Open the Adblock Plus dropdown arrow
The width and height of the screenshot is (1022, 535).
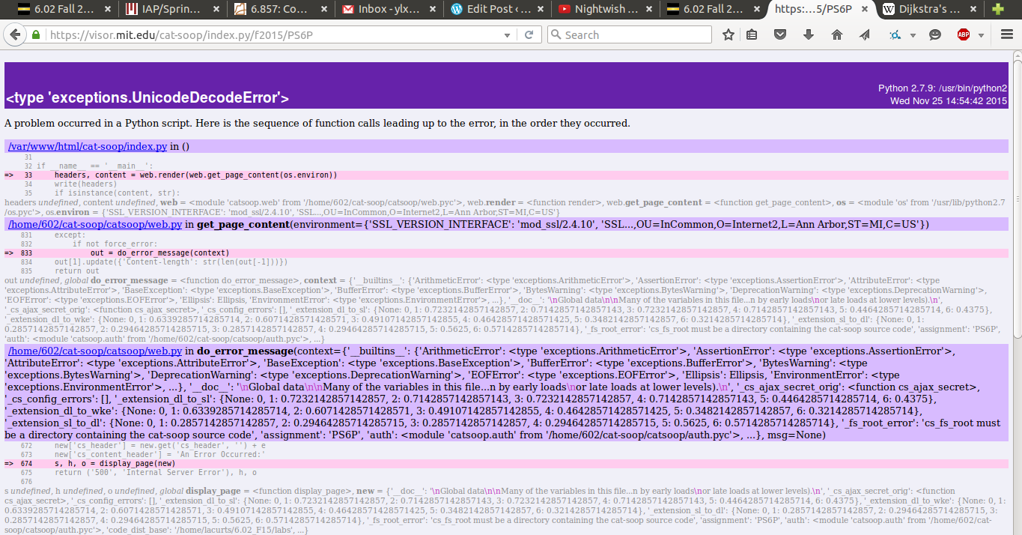click(980, 35)
